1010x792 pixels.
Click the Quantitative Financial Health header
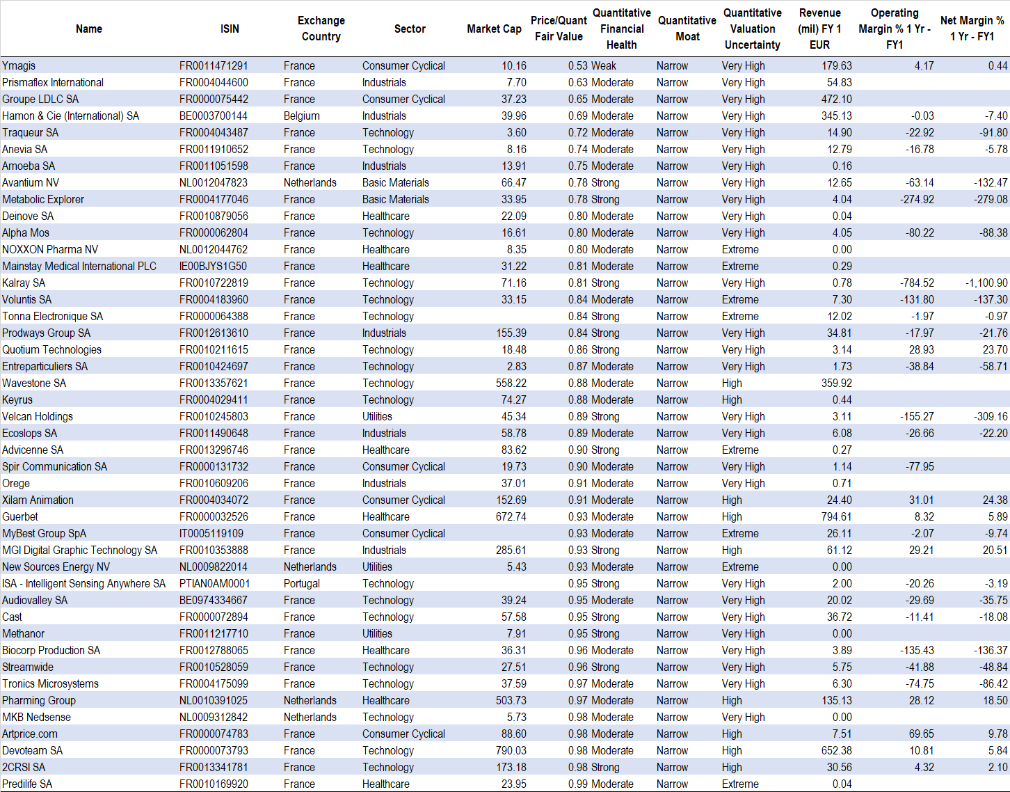coord(621,29)
